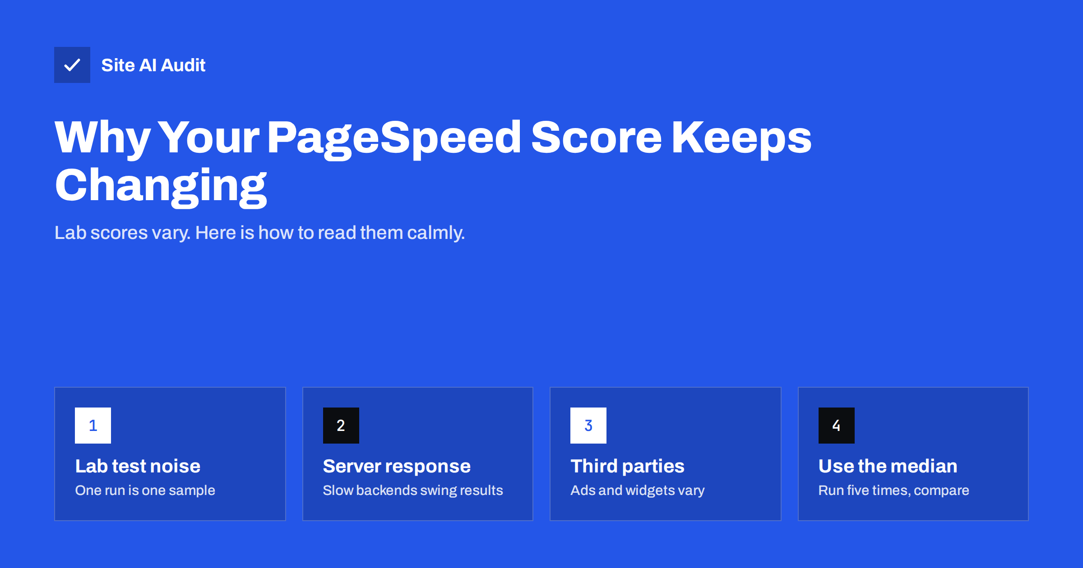
Task: Select the "Use the median" card title
Action: pyautogui.click(x=888, y=466)
